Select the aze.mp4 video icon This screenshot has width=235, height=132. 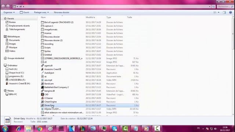[x=43, y=80]
